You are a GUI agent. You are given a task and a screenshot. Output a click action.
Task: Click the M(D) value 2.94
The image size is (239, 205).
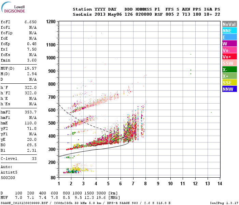pos(32,74)
